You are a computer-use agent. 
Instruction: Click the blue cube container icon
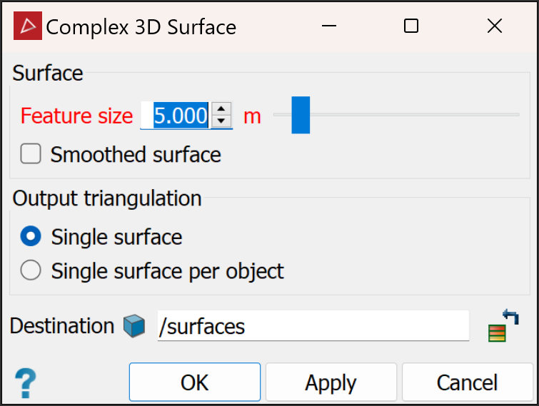[x=134, y=327]
